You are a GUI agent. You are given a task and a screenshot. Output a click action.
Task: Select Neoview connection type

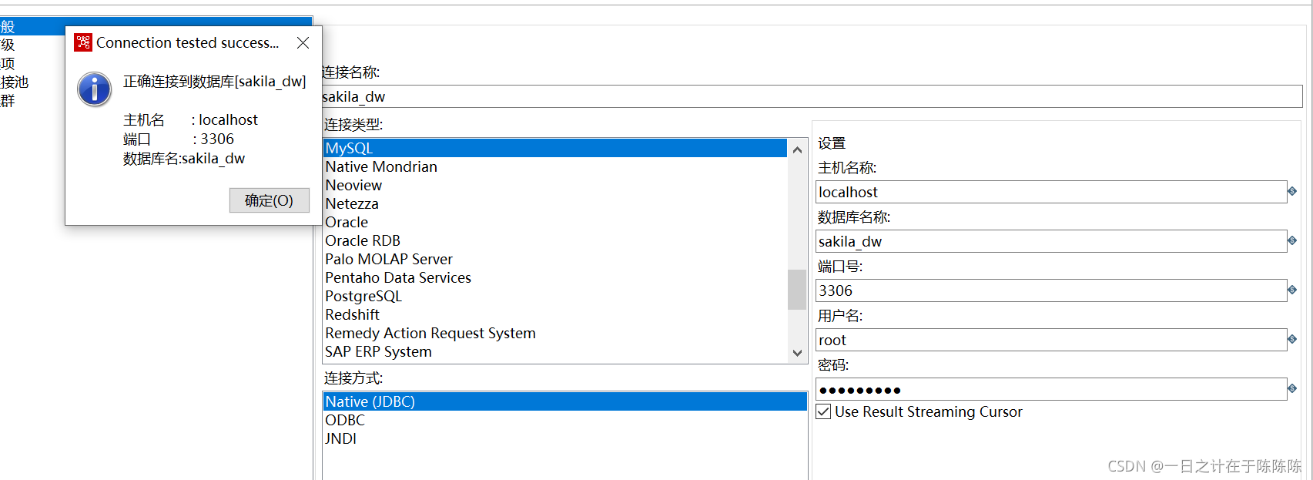[554, 185]
